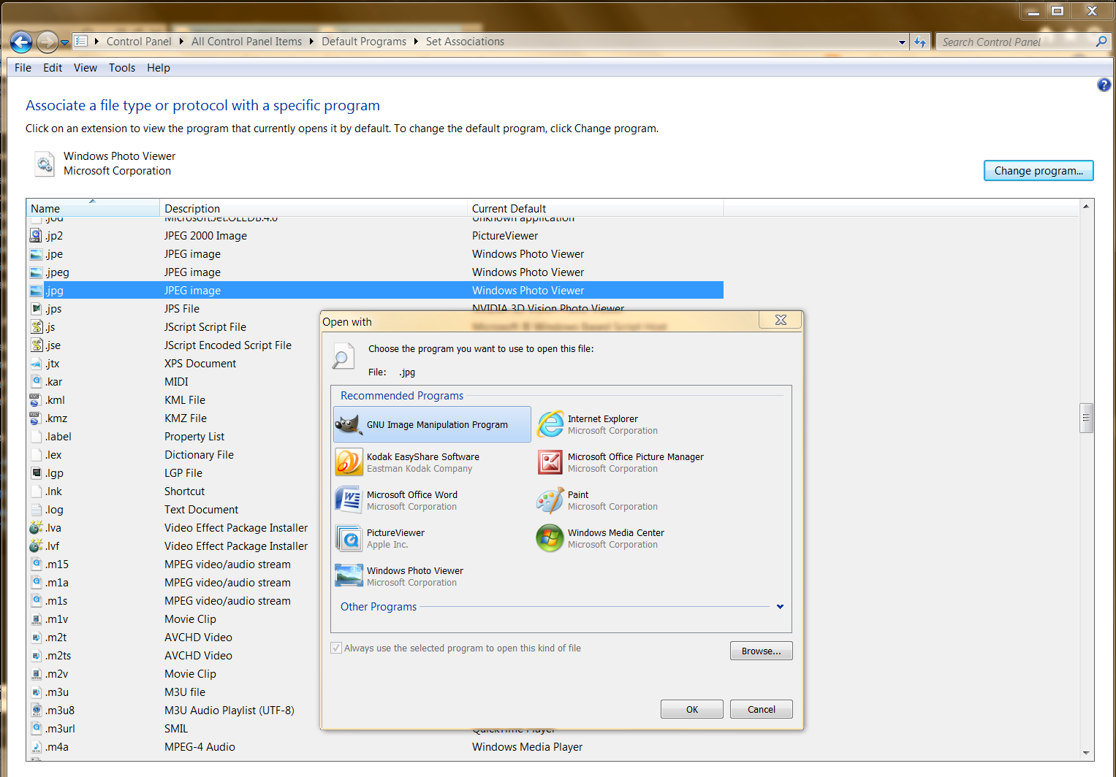Screen dimensions: 1116x777
Task: Select the Windows Media Center icon
Action: [550, 538]
